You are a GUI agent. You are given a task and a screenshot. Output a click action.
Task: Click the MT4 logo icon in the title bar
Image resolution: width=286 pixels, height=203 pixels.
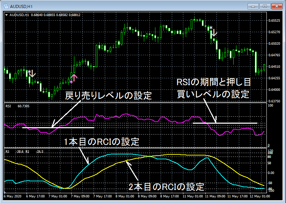point(6,6)
